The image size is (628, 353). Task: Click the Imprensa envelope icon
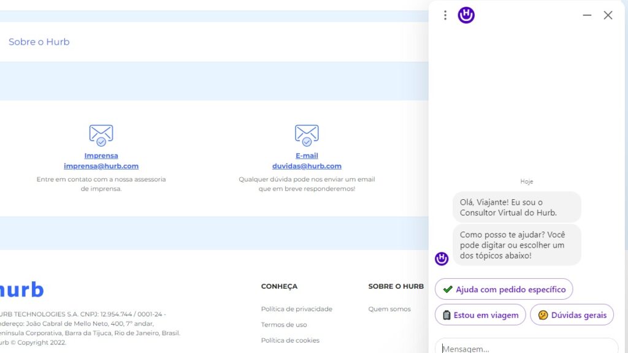[101, 135]
